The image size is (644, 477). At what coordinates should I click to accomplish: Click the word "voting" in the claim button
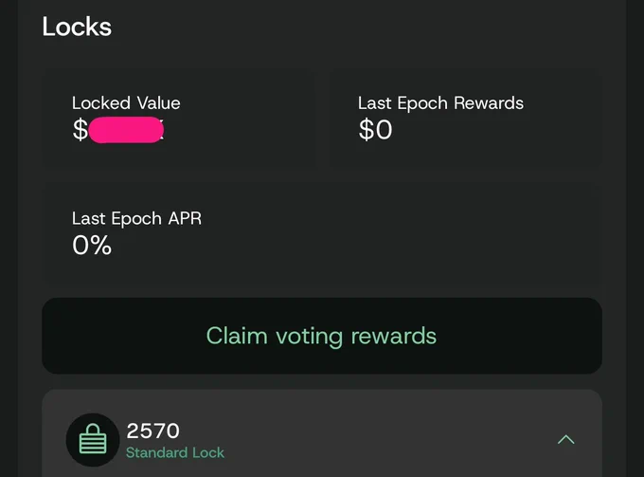[309, 337]
